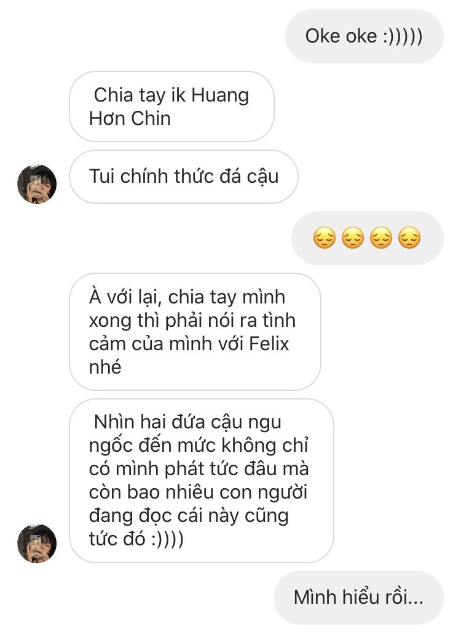Click the "Mình hiểu rồi..." reply bubble
Viewport: 461px width, 634px height.
click(x=358, y=598)
